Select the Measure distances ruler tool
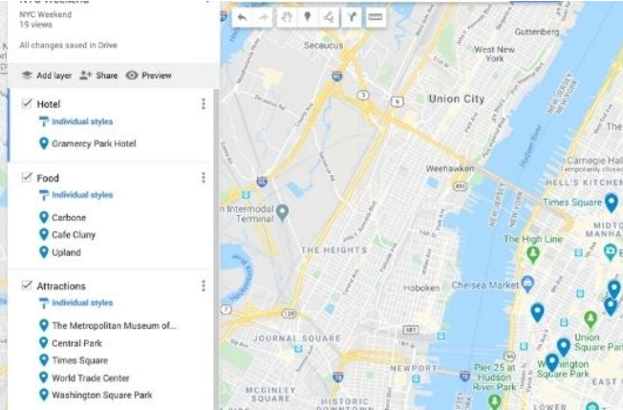Image resolution: width=623 pixels, height=410 pixels. coord(376,17)
